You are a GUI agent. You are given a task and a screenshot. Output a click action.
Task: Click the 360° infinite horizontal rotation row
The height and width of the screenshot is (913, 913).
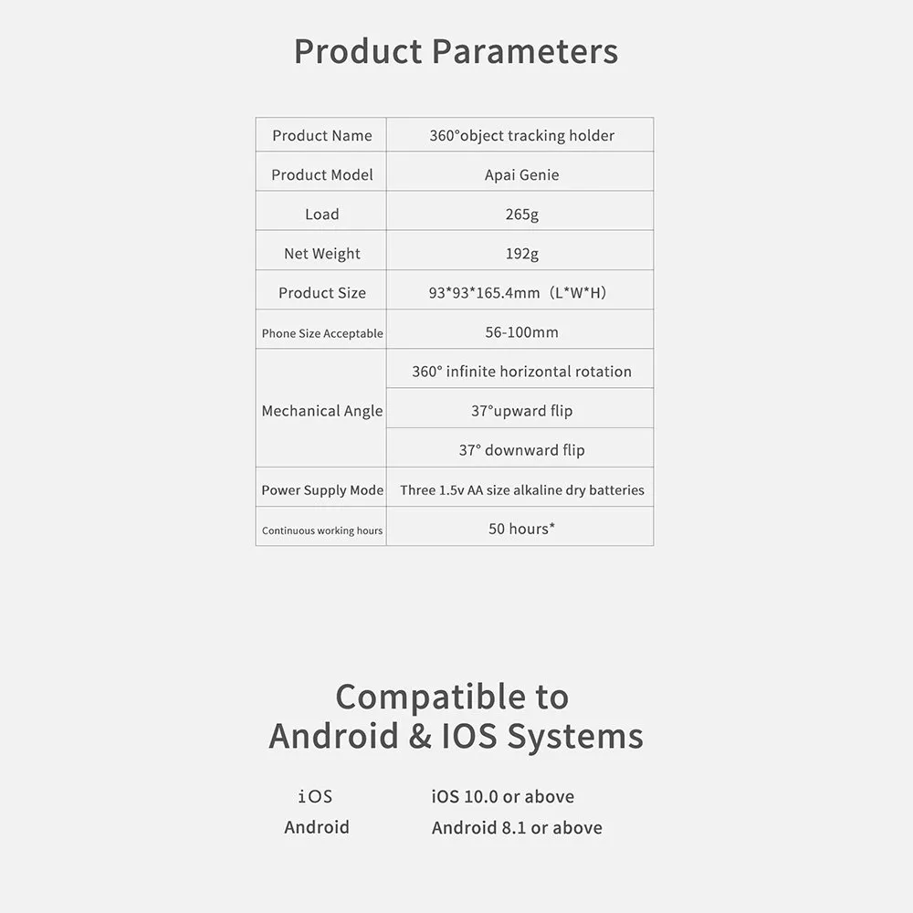(521, 371)
